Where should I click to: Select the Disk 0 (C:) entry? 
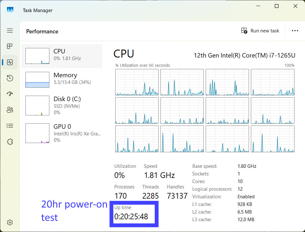click(62, 106)
